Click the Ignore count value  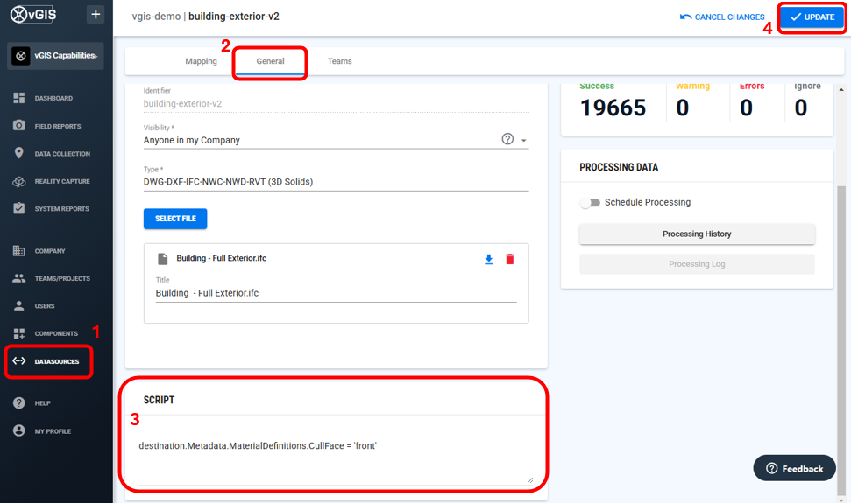(800, 108)
